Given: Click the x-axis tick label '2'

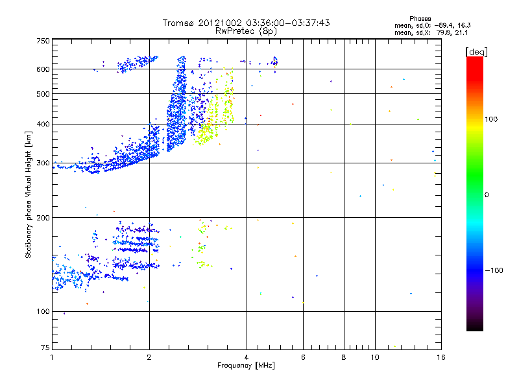Looking at the screenshot, I should click(149, 357).
